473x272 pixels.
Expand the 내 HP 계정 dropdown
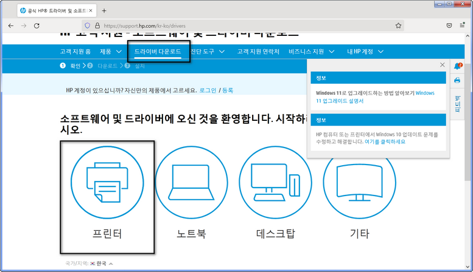point(365,52)
